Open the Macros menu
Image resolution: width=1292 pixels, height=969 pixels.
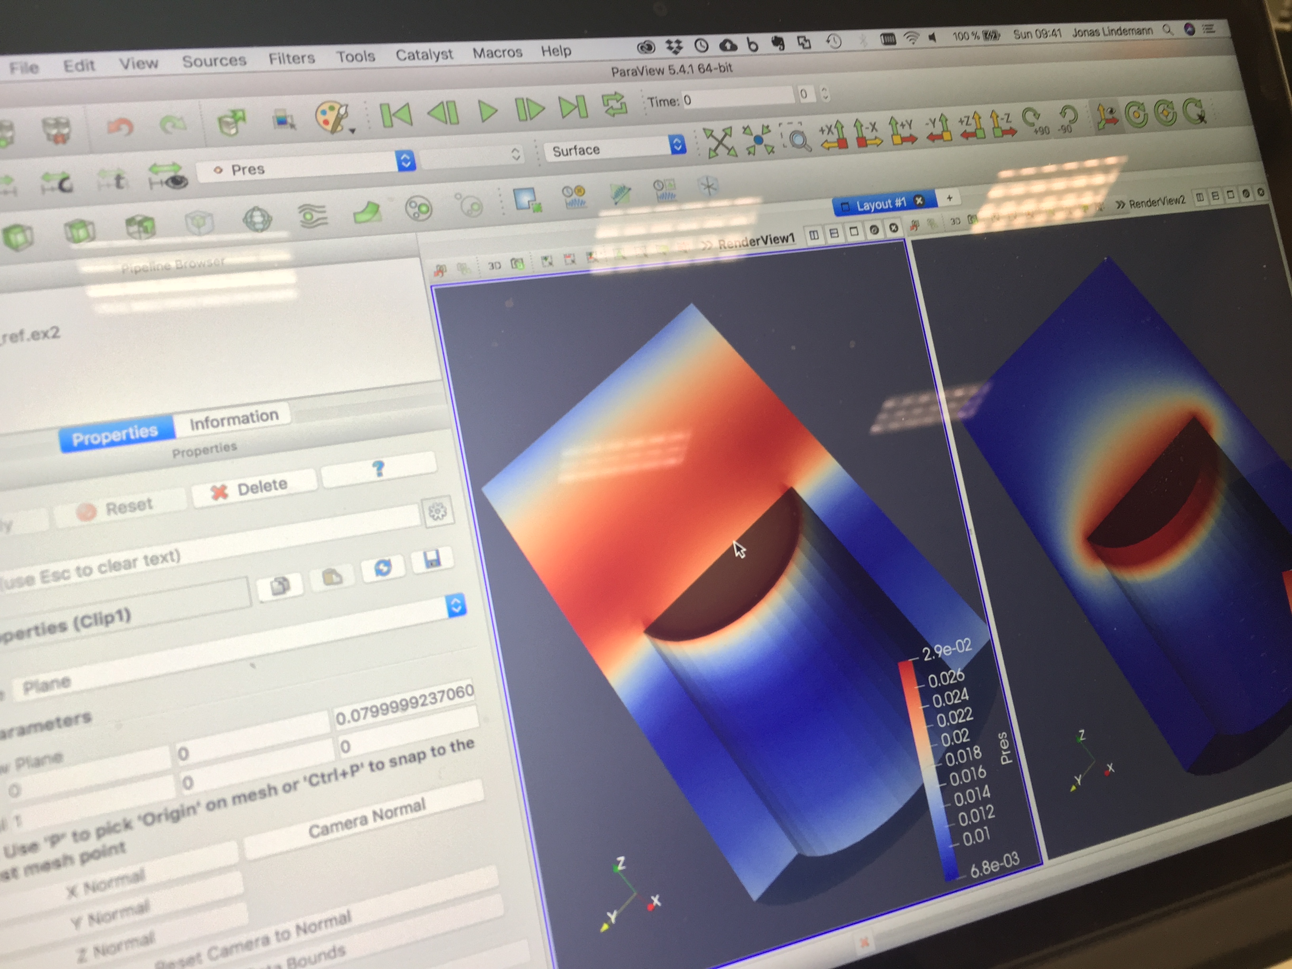pyautogui.click(x=497, y=53)
